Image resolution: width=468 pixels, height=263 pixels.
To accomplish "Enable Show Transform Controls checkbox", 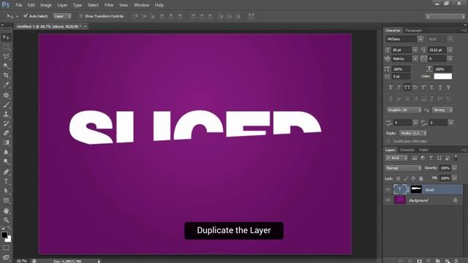I will click(x=80, y=16).
